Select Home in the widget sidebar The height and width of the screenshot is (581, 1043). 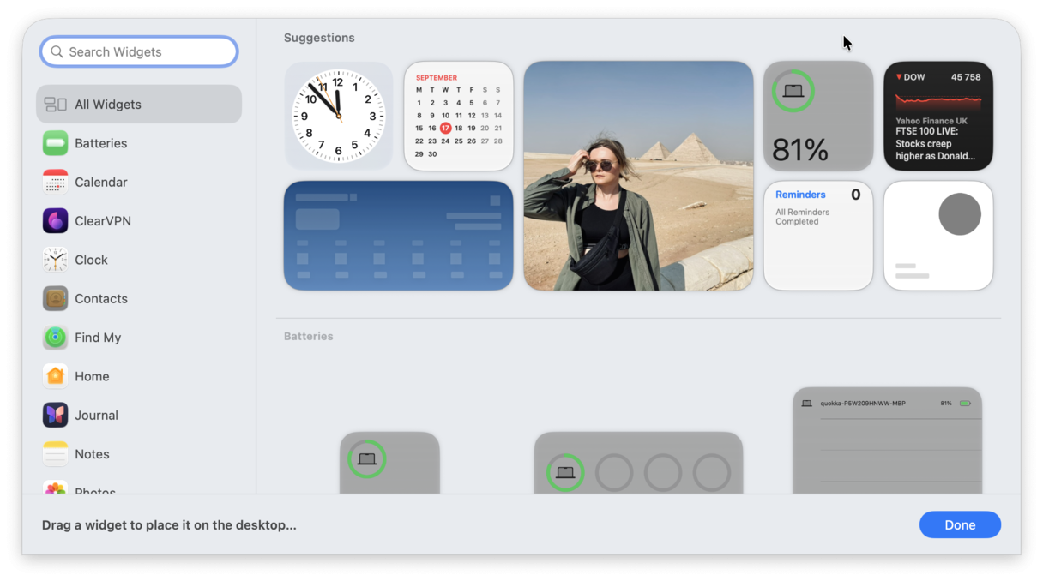(x=91, y=376)
